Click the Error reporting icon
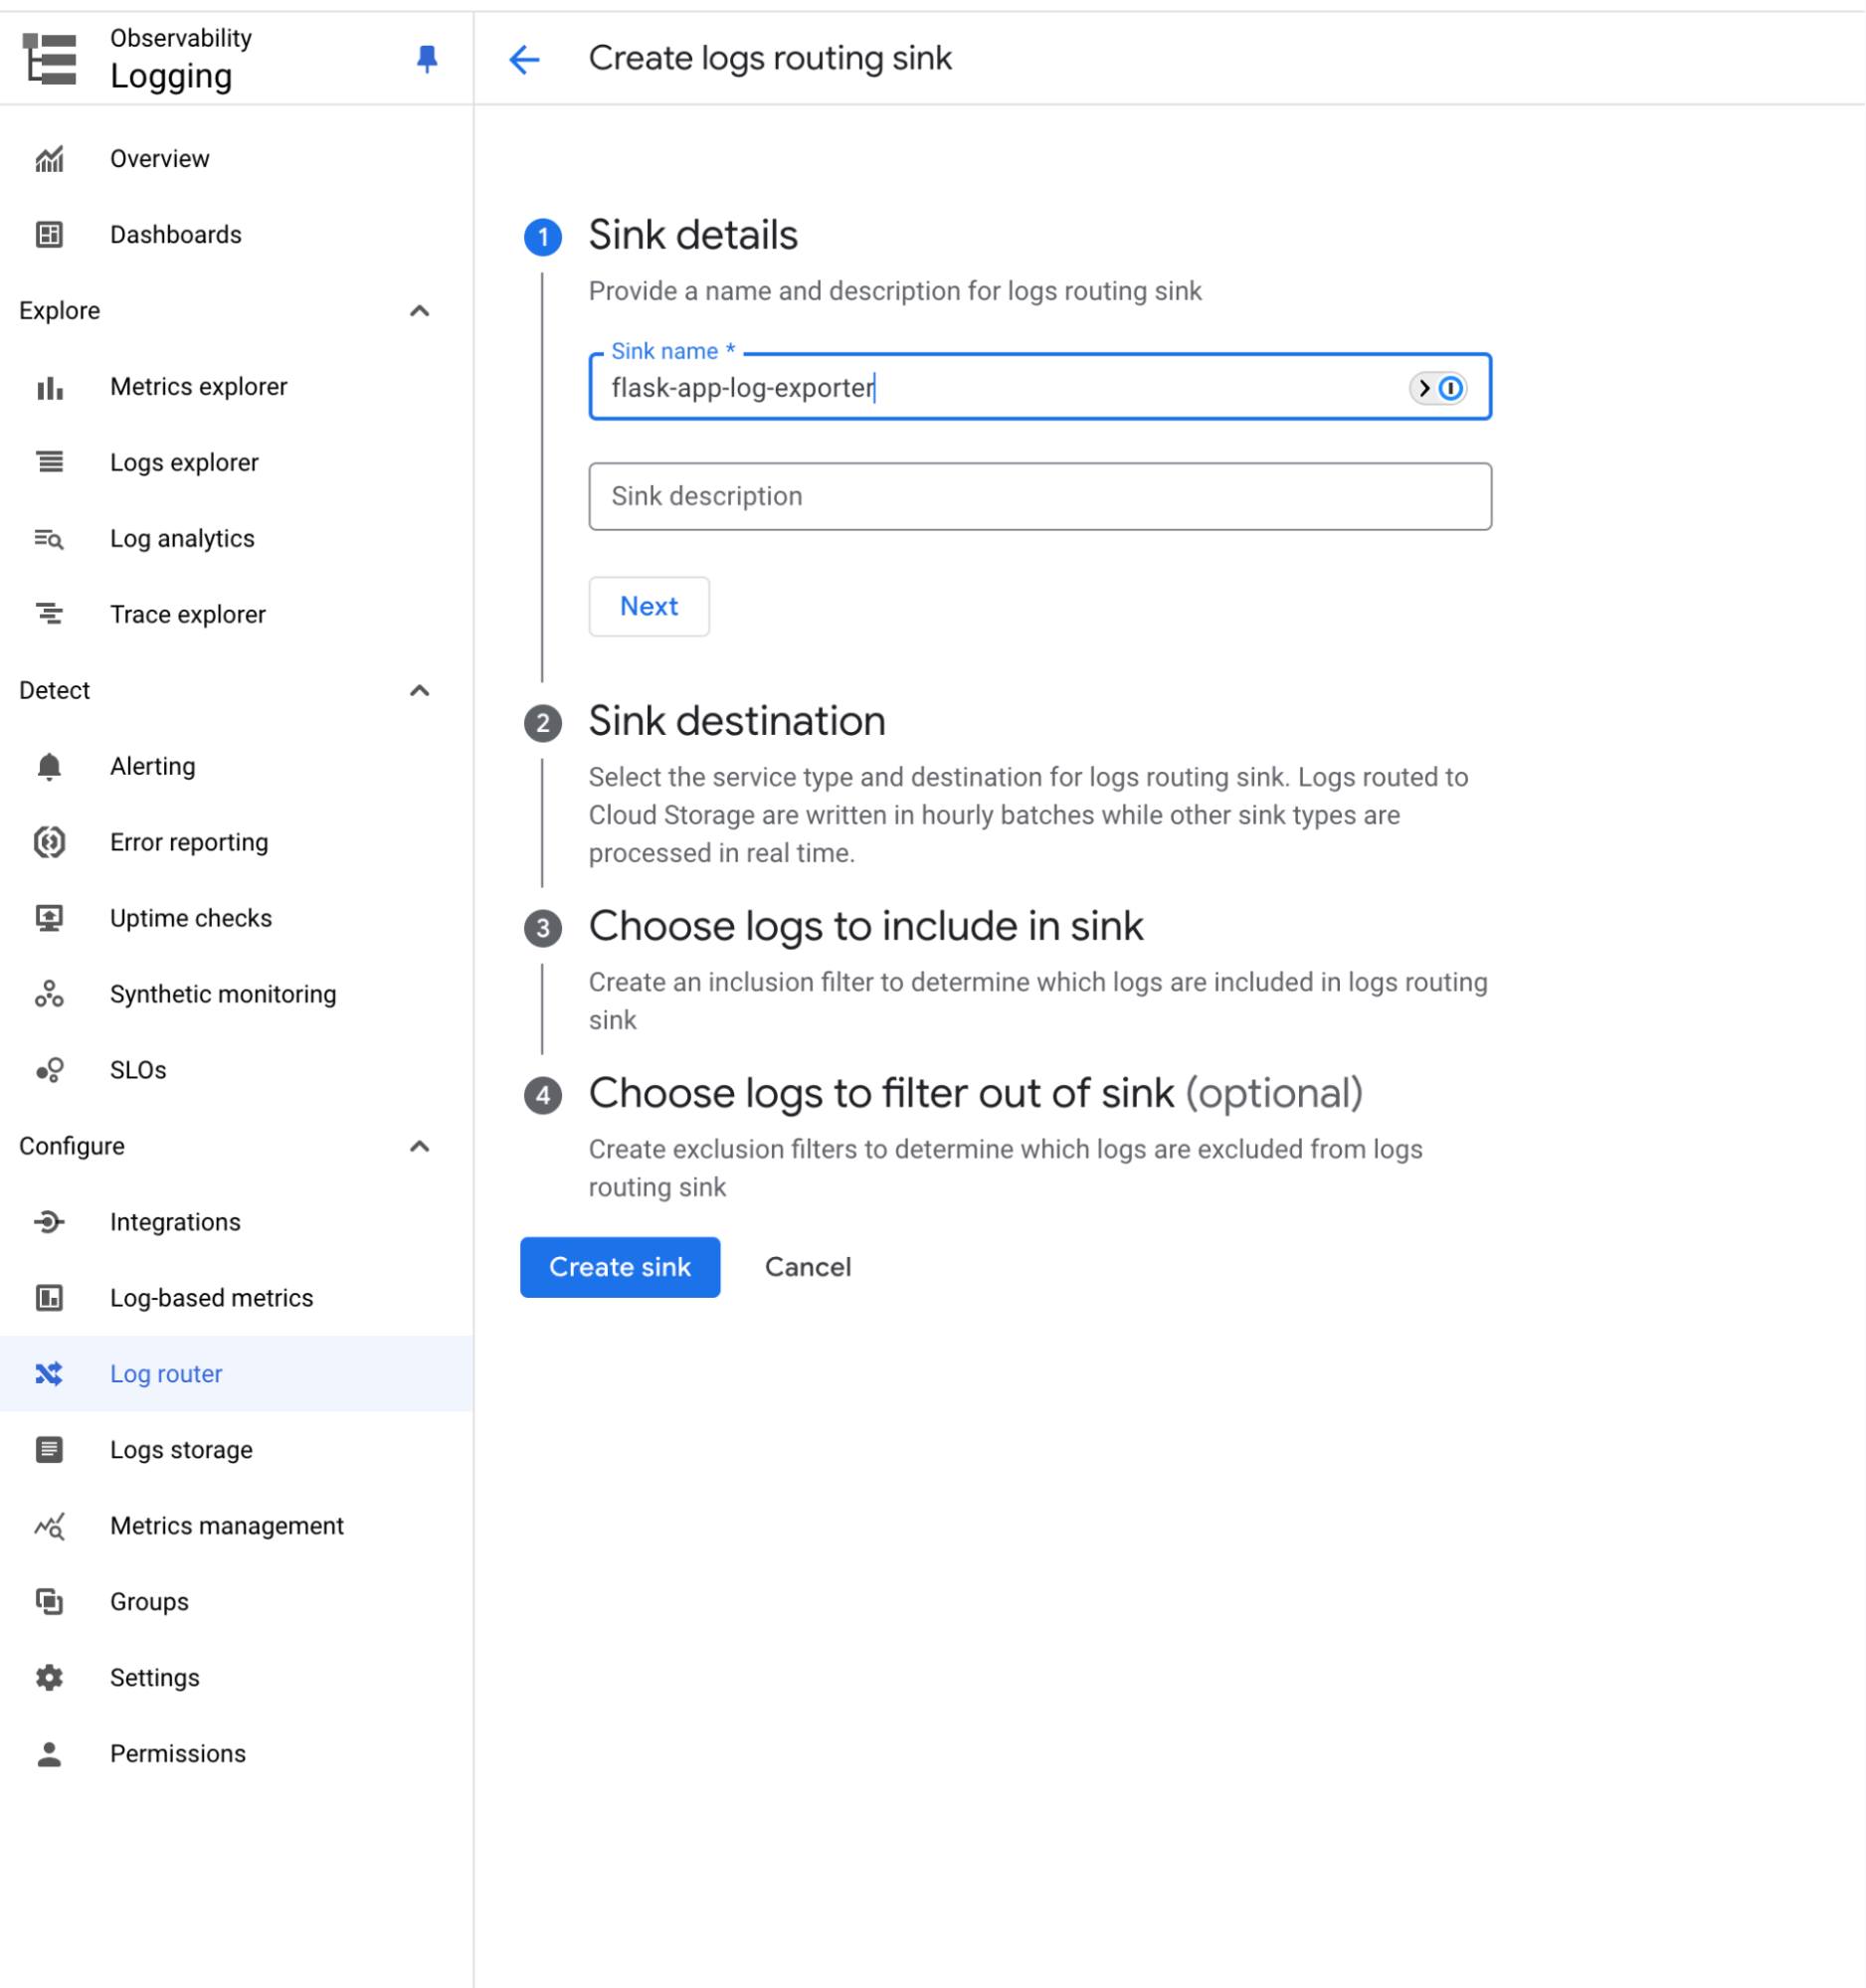 (x=49, y=841)
